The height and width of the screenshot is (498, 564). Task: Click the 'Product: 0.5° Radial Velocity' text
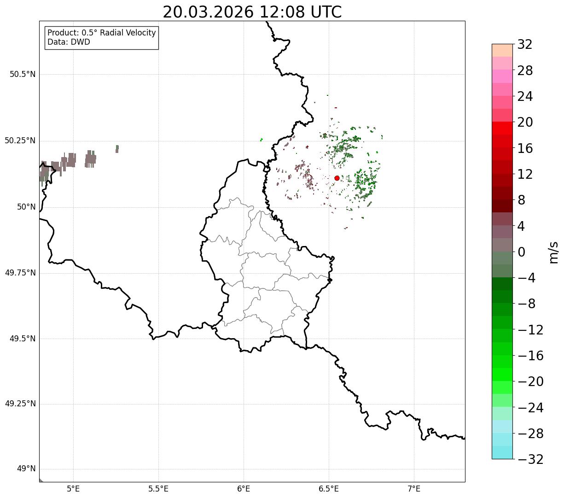coord(102,33)
